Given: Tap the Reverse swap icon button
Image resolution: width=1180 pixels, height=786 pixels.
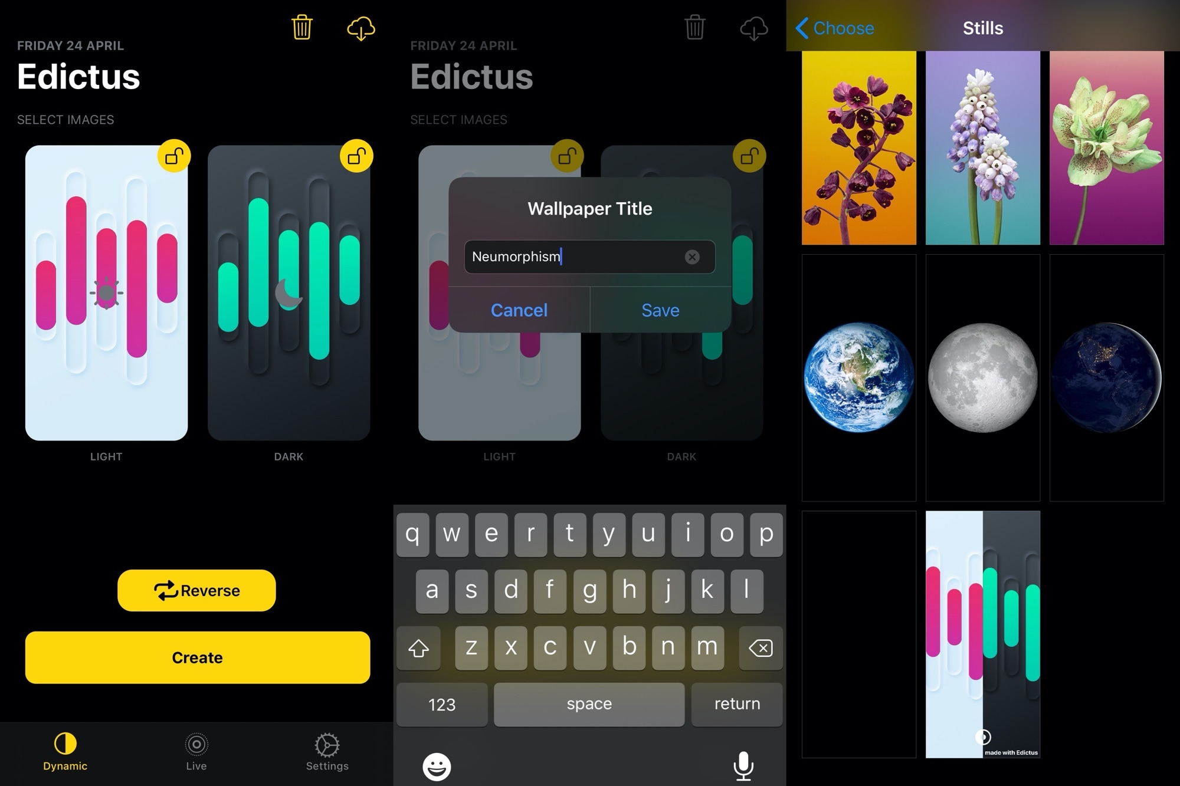Looking at the screenshot, I should coord(164,590).
